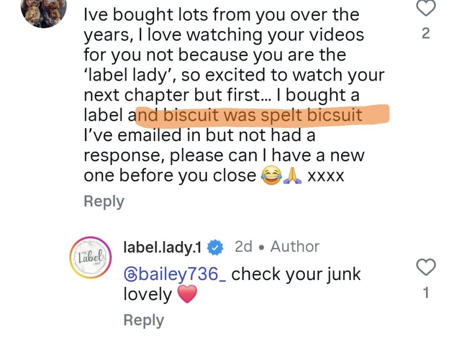The width and height of the screenshot is (462, 339).
Task: Like label.lady.1's reply with heart icon
Action: [426, 267]
